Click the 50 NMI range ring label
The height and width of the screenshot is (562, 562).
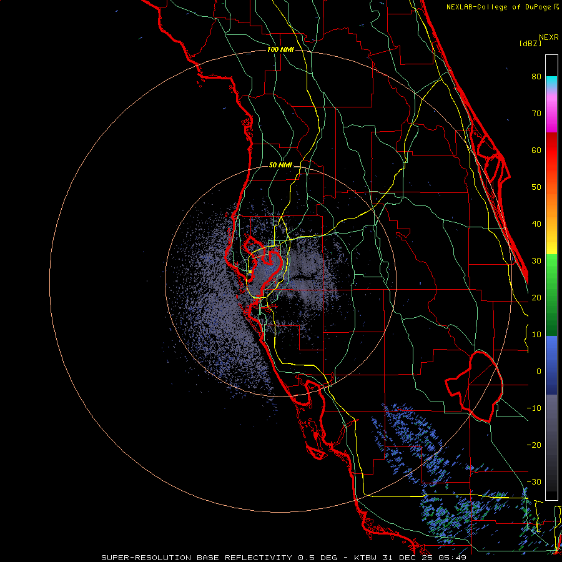coord(280,165)
